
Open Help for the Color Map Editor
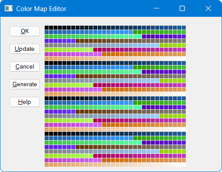pyautogui.click(x=25, y=102)
